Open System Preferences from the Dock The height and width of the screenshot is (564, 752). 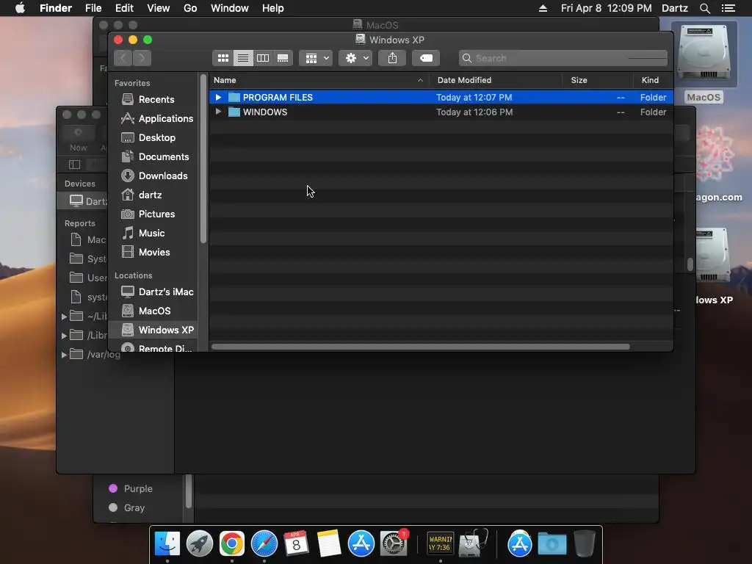coord(394,544)
